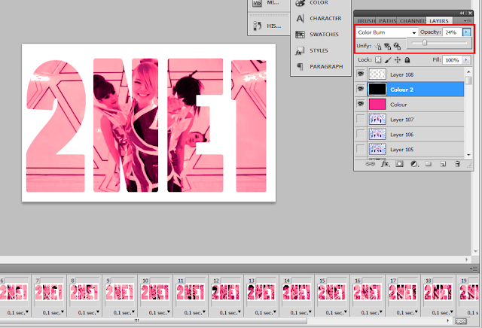This screenshot has height=328, width=482.
Task: Click the Fill 100% value field
Action: 453,60
